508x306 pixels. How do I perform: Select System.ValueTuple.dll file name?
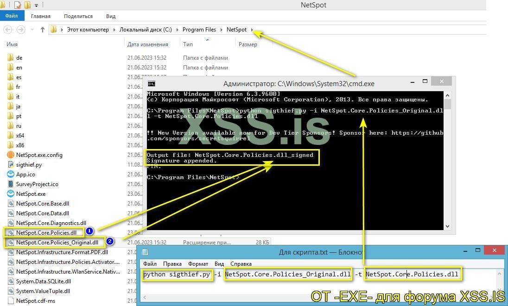pyautogui.click(x=43, y=291)
